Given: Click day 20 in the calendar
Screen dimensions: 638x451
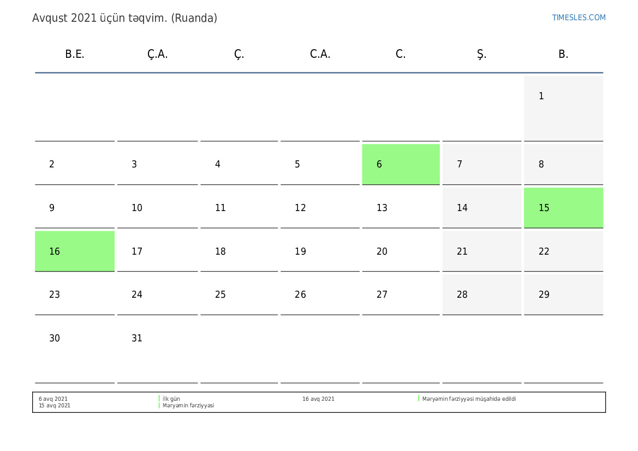Looking at the screenshot, I should (401, 251).
